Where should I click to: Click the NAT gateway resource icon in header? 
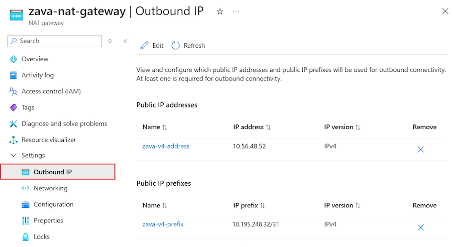tap(16, 15)
